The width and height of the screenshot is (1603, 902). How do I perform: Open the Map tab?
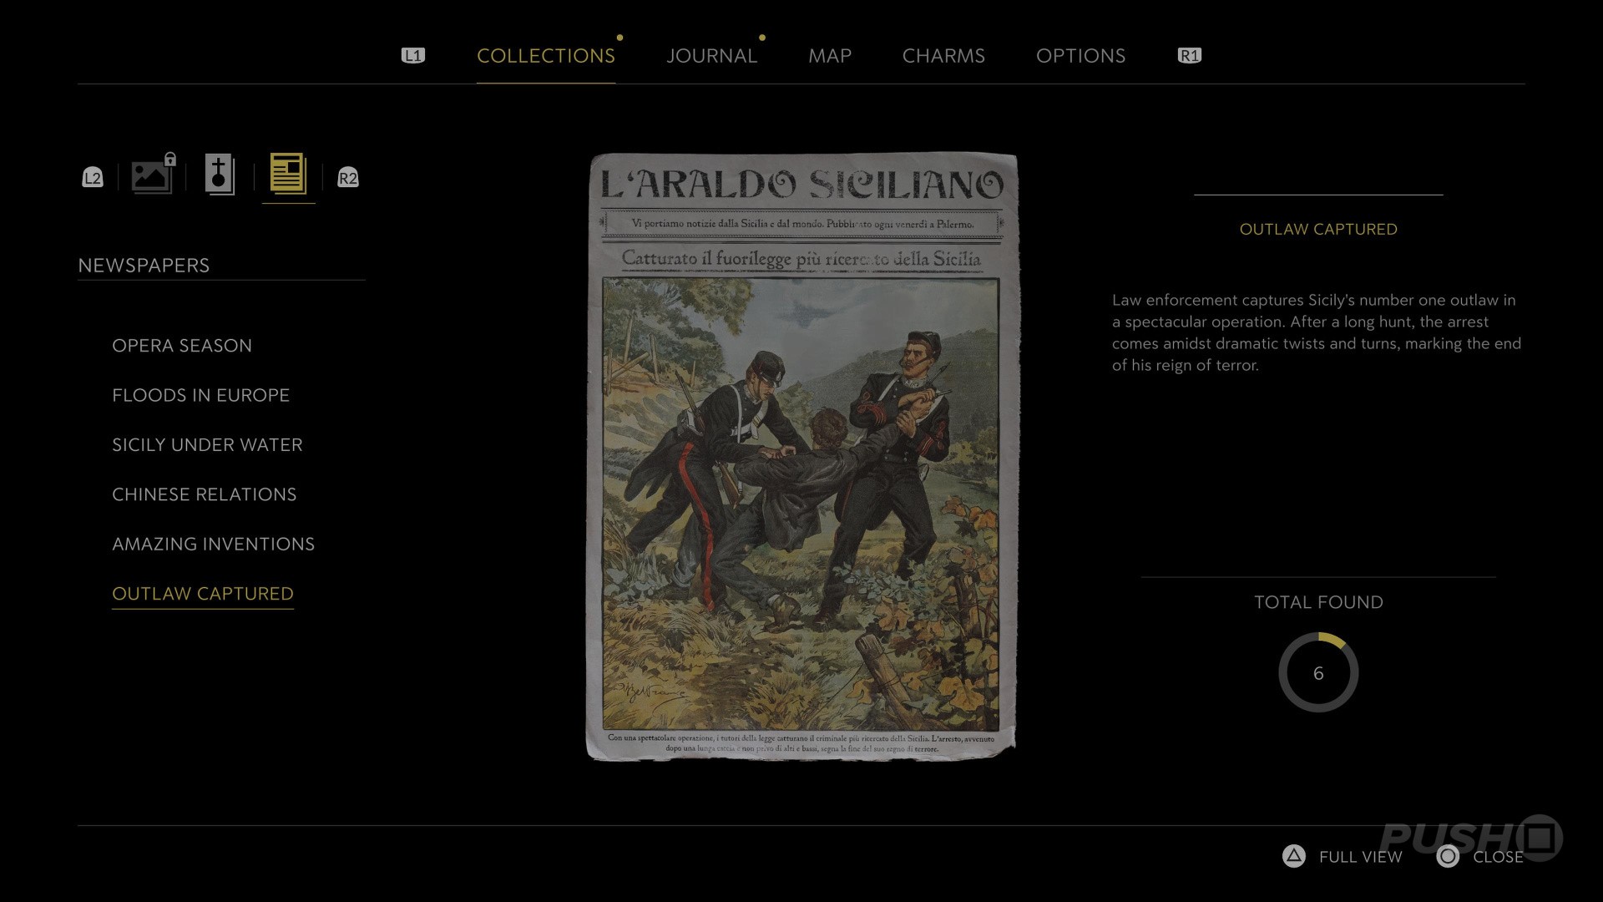(x=830, y=56)
